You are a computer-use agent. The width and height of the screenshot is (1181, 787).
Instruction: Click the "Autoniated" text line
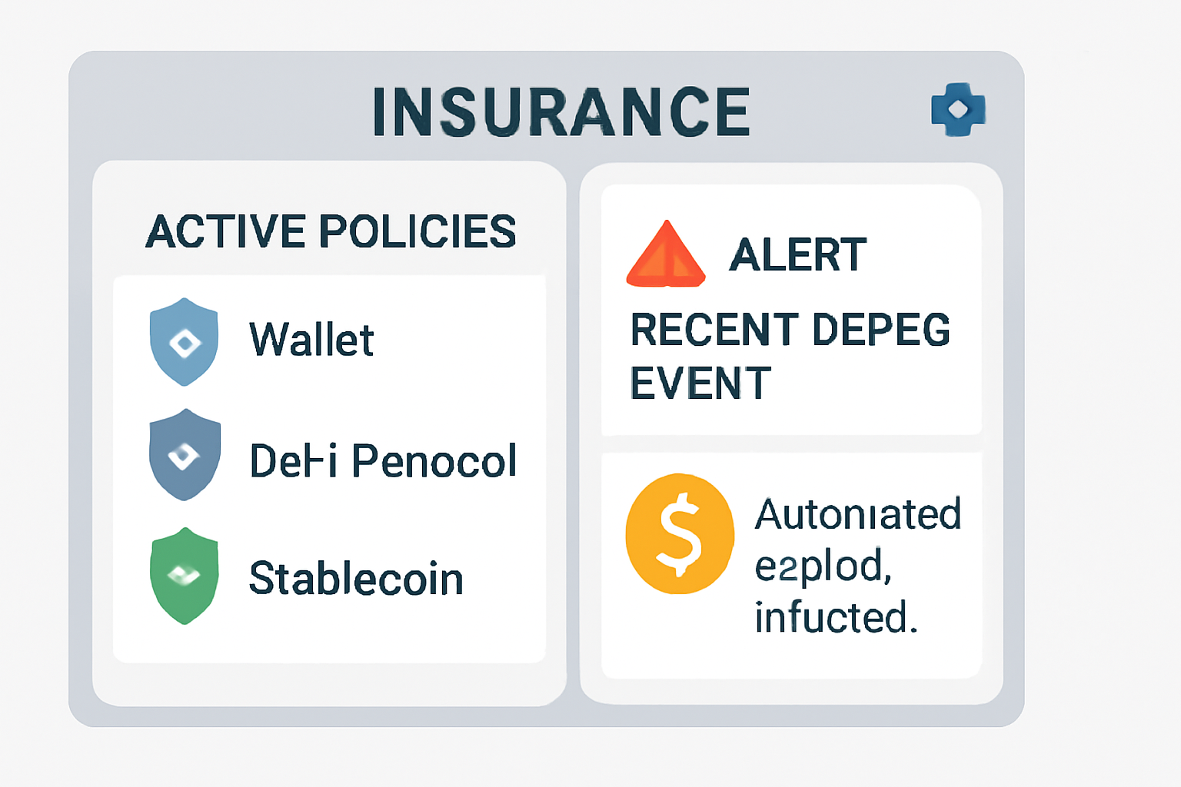[857, 514]
